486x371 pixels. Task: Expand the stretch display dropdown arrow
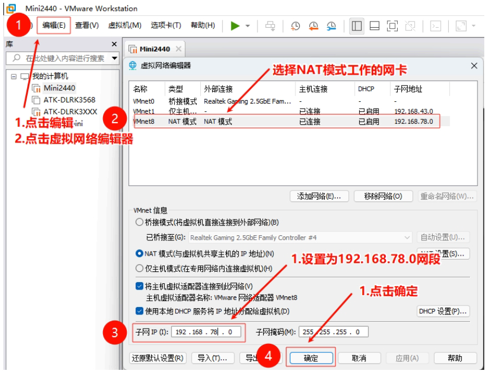[474, 25]
